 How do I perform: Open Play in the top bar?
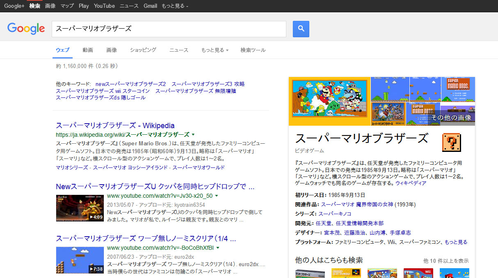point(84,6)
